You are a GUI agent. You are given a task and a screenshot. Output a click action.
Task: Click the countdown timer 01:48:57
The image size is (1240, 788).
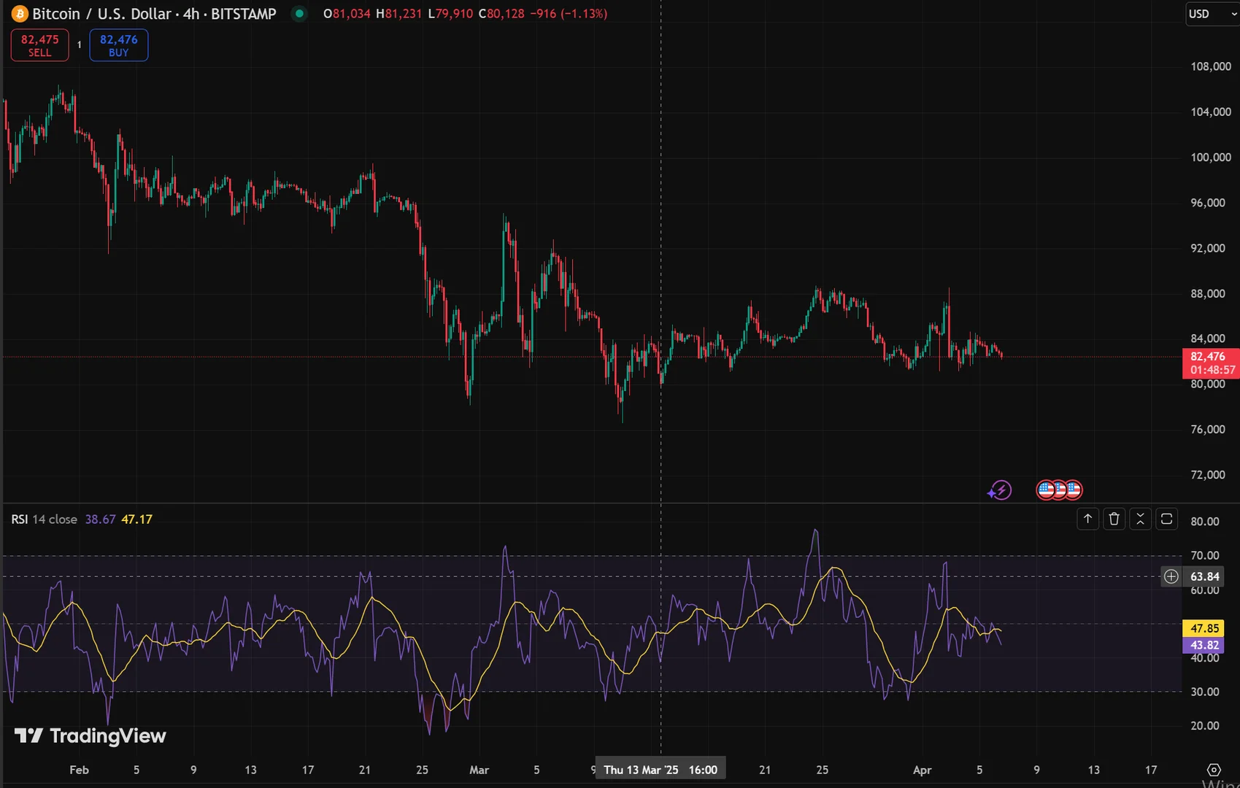click(1213, 370)
